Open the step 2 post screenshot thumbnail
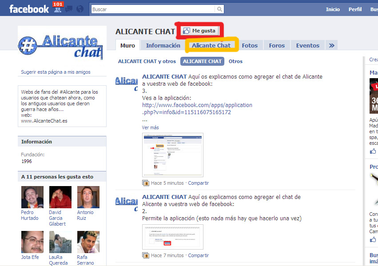 click(x=173, y=237)
